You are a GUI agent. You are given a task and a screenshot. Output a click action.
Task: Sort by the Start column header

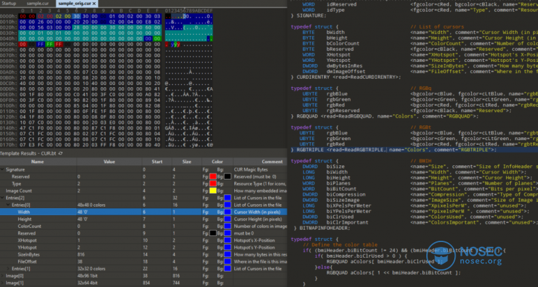[157, 162]
